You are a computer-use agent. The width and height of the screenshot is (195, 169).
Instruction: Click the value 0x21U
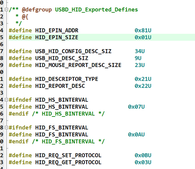click(x=143, y=79)
